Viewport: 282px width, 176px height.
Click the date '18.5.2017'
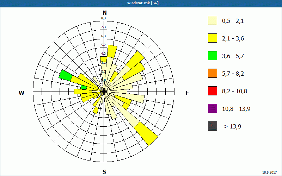(269, 172)
